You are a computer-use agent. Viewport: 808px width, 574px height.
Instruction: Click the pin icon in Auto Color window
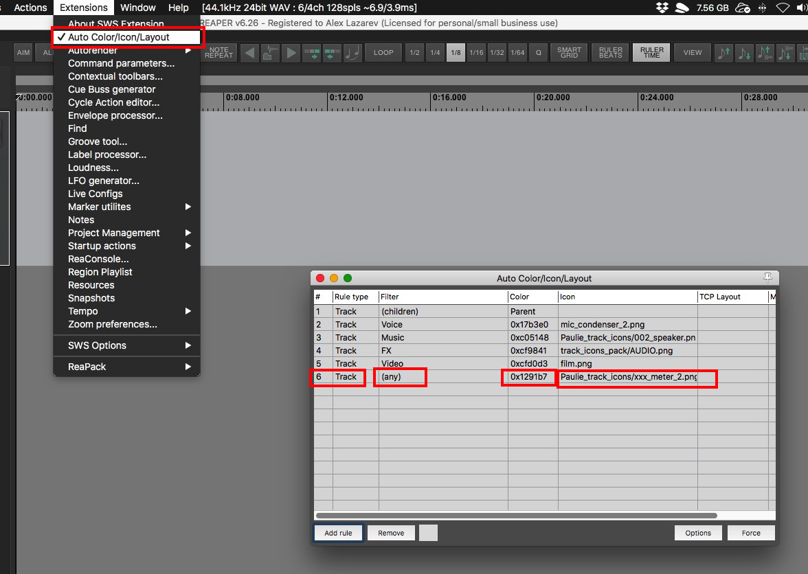tap(768, 278)
